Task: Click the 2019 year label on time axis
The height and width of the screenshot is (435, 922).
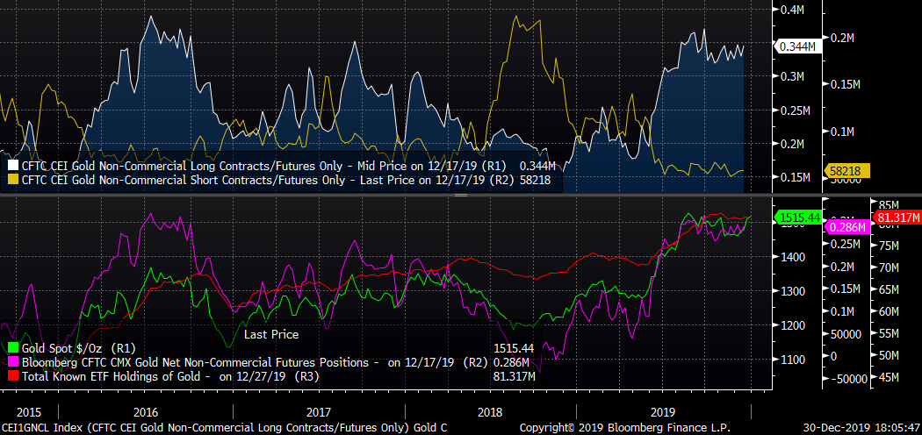Action: coord(664,410)
